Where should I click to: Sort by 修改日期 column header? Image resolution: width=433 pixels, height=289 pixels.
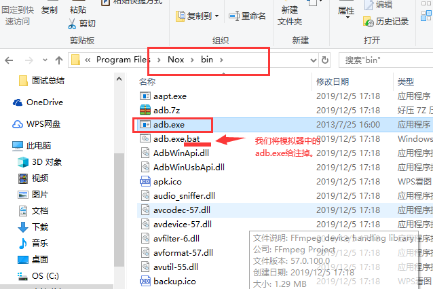333,81
